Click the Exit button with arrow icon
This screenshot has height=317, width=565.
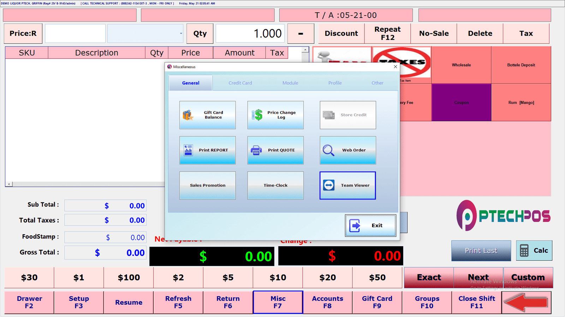tap(370, 225)
